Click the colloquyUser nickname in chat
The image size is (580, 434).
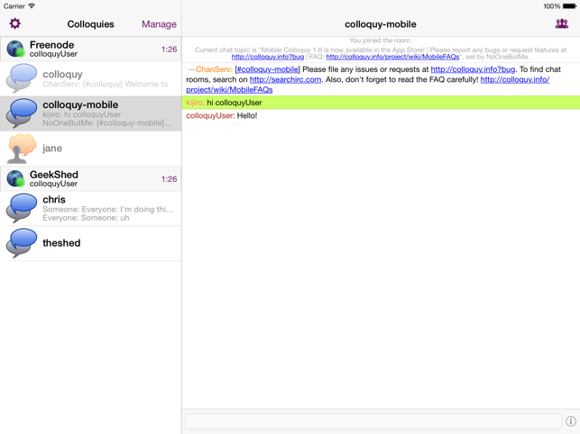(210, 115)
